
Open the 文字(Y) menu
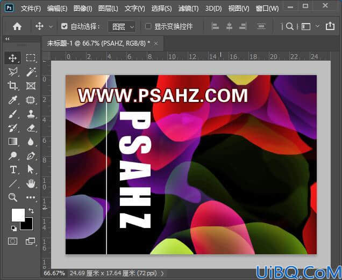[134, 9]
